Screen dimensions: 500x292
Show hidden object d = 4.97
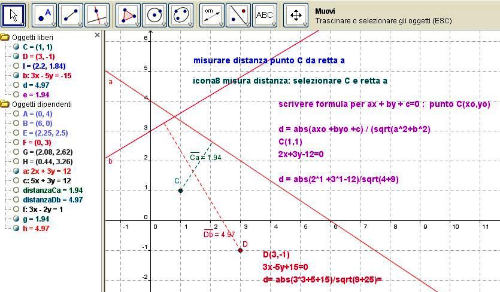[x=16, y=85]
